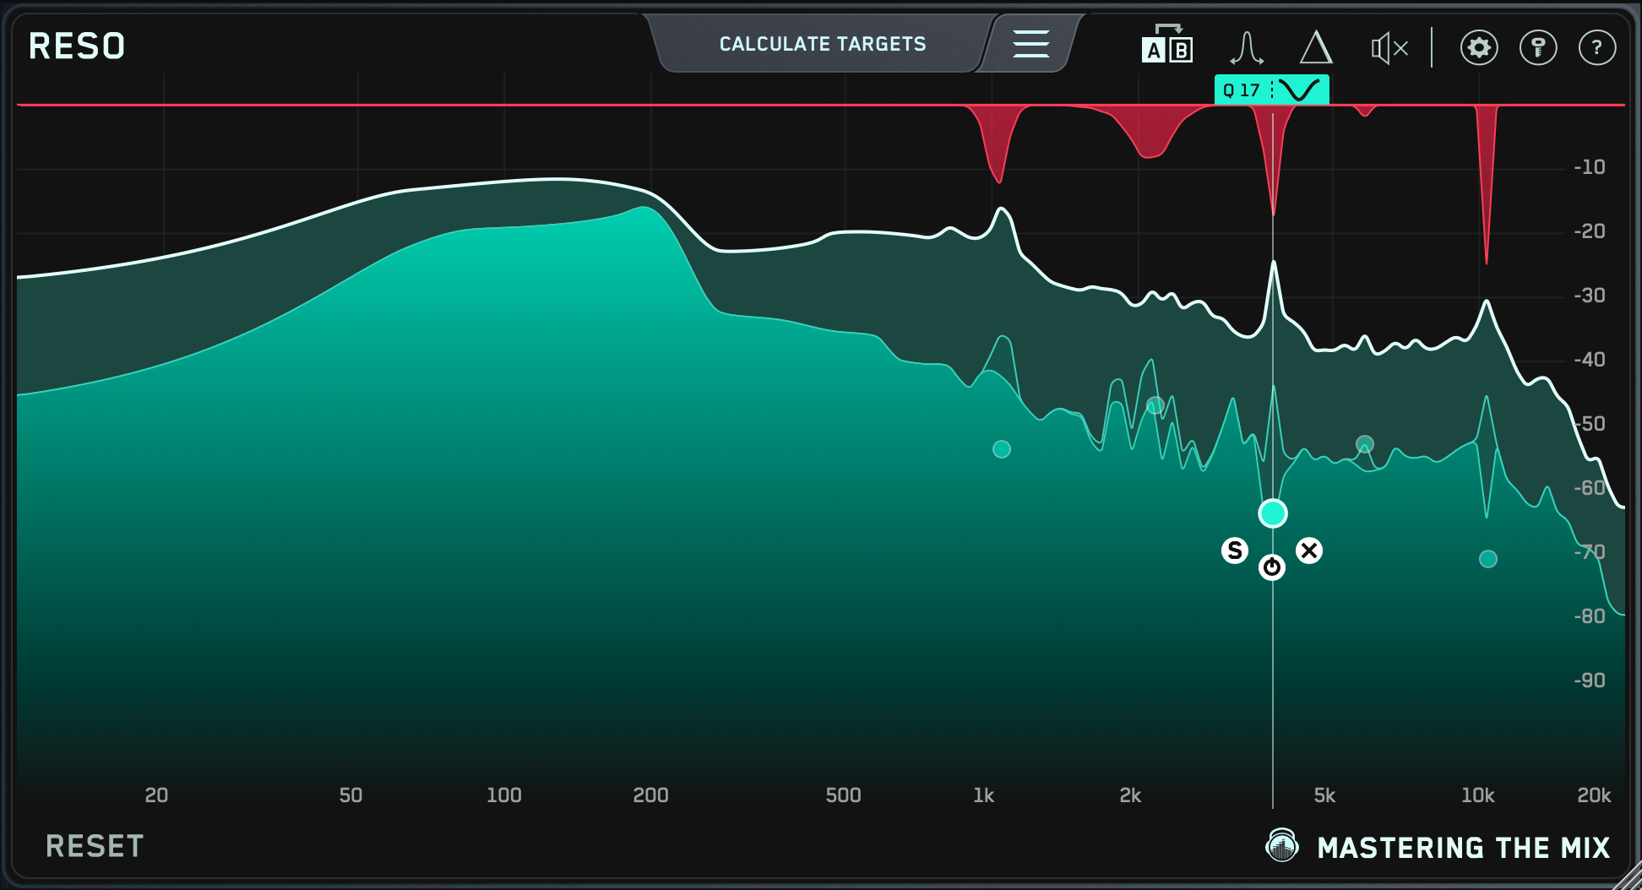Click the A/B comparison icon

click(1166, 46)
